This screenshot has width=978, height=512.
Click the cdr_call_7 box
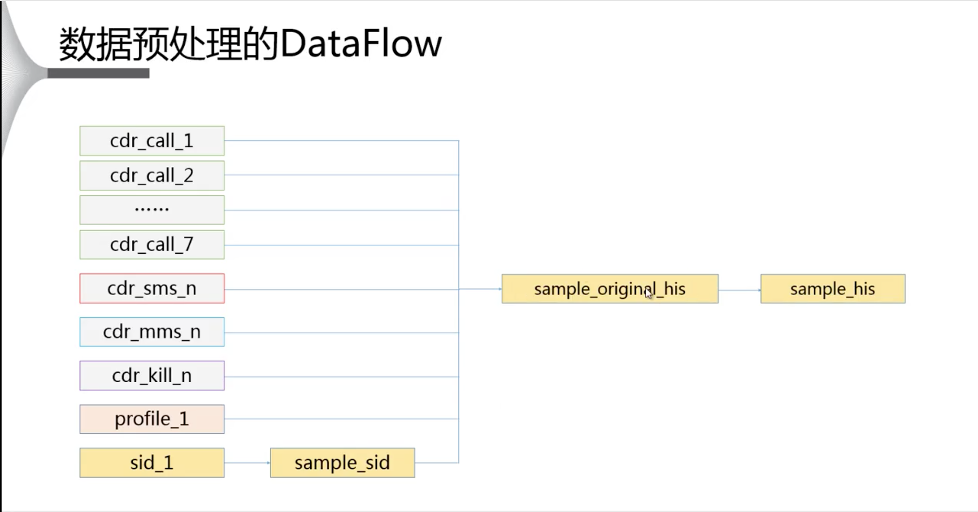pos(152,245)
